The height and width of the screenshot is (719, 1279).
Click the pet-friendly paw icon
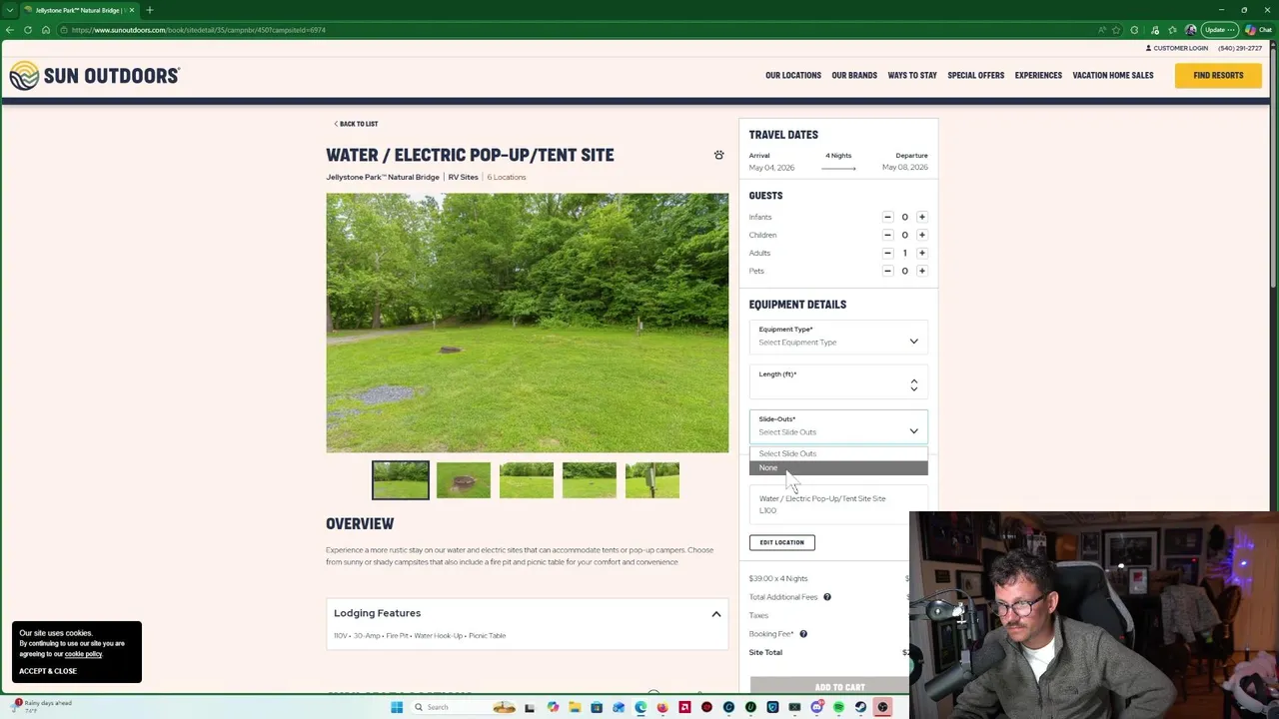[x=718, y=155]
